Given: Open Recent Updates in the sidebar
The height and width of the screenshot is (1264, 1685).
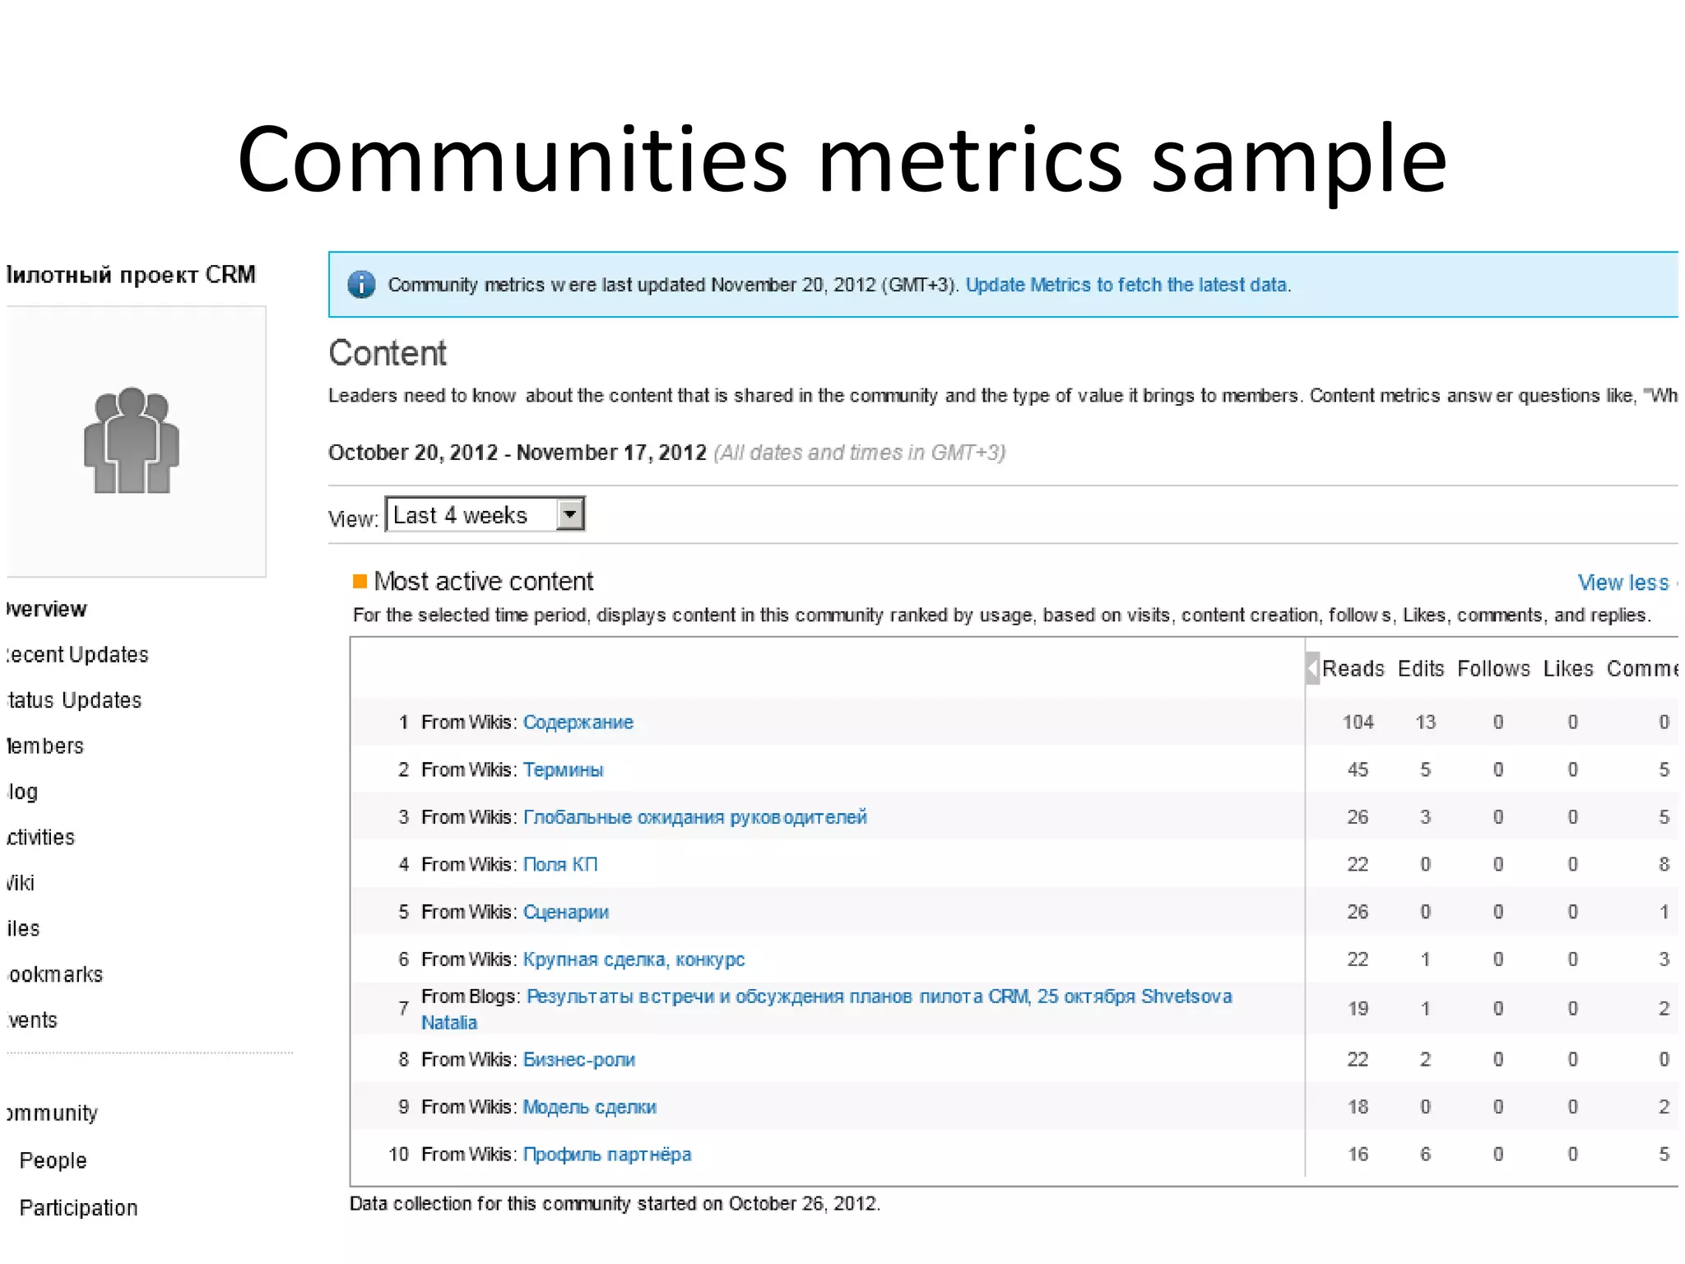Looking at the screenshot, I should [77, 655].
